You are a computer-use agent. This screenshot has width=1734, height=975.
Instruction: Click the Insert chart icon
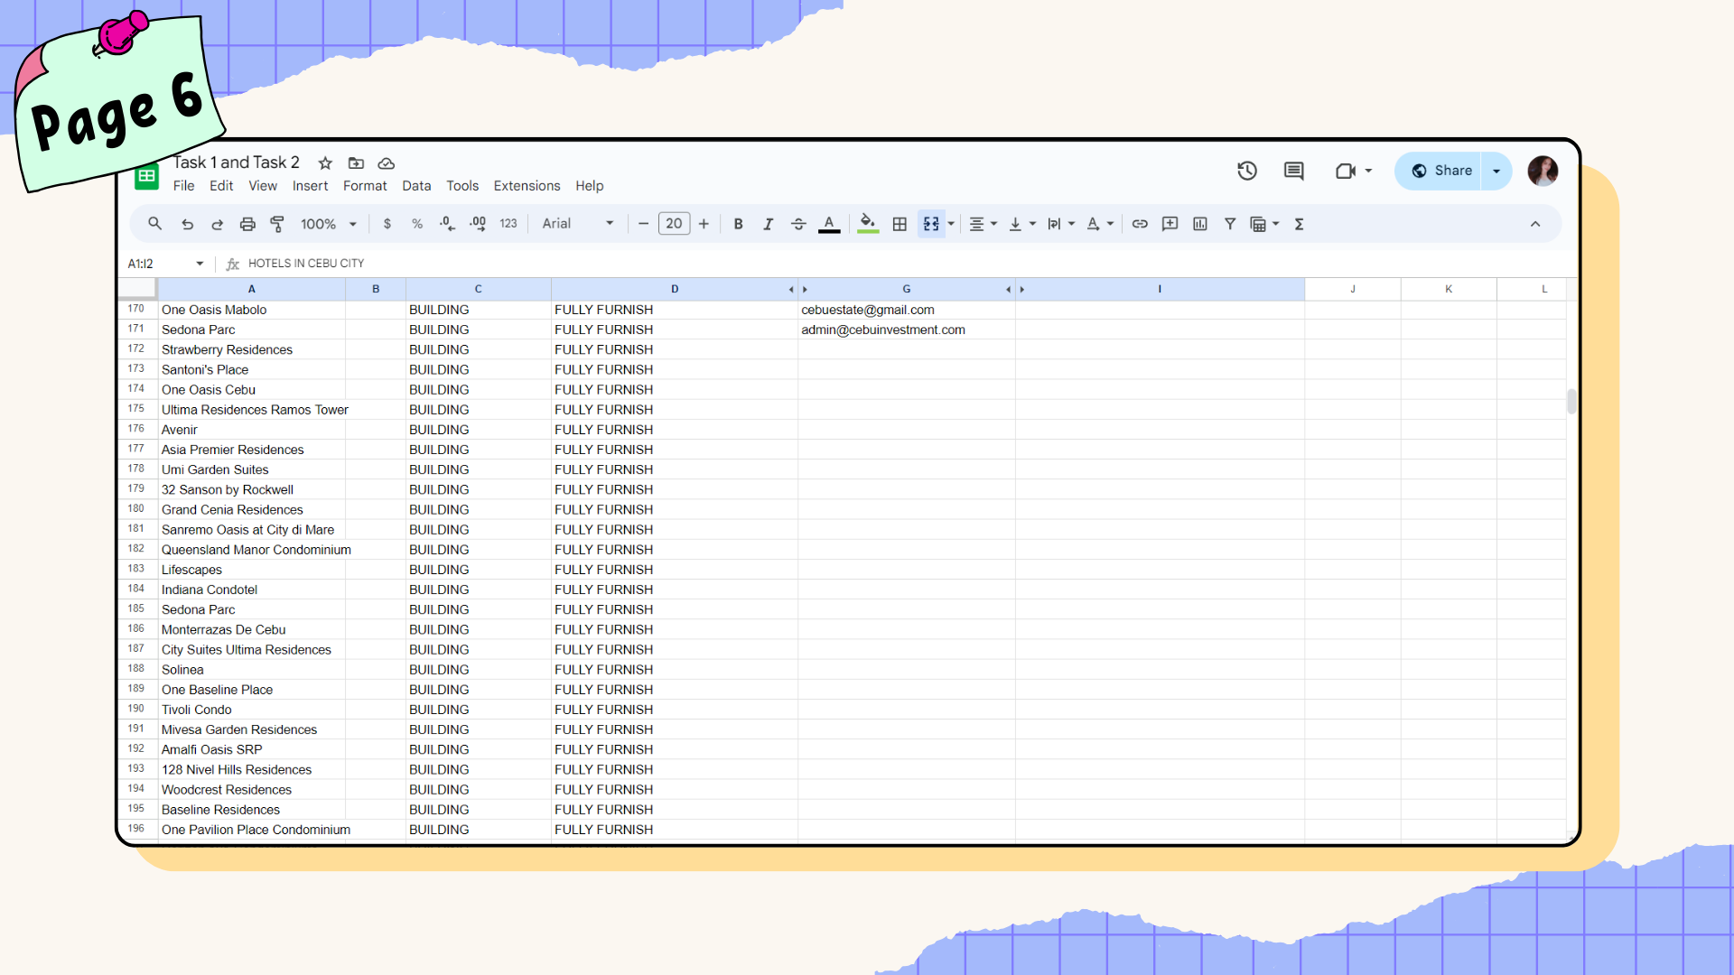coord(1199,224)
